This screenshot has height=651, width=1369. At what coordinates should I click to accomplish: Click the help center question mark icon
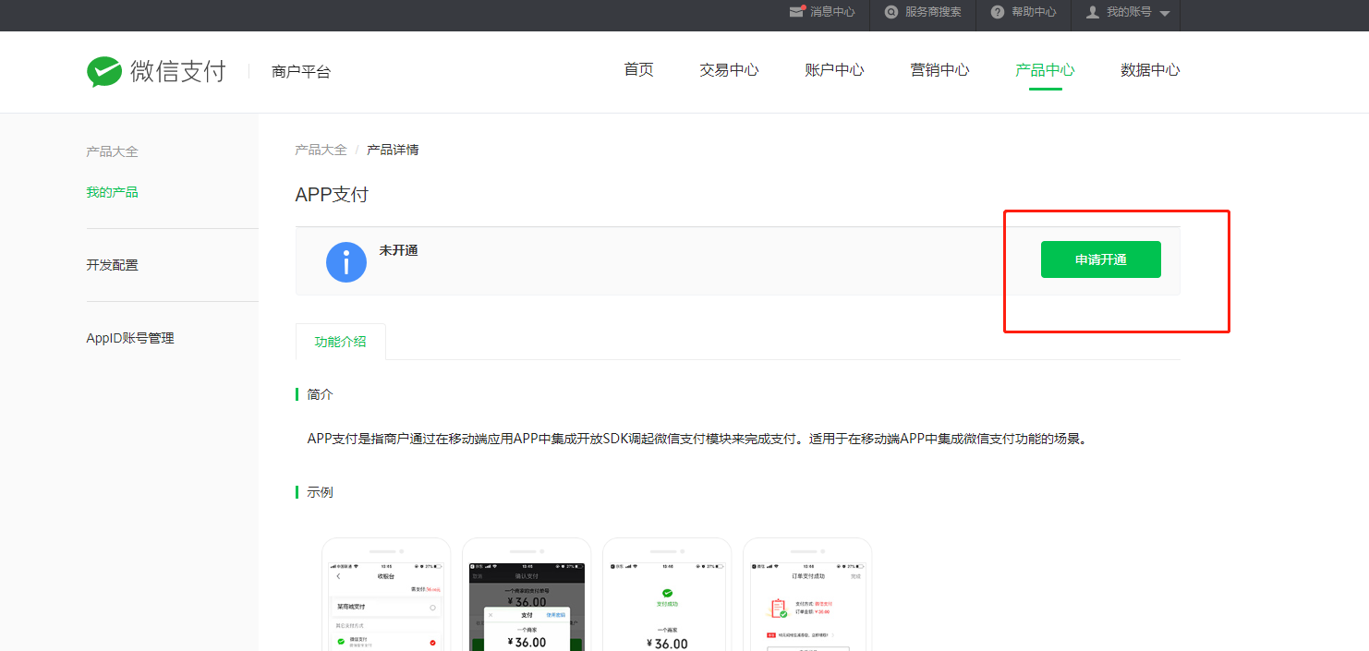(998, 12)
